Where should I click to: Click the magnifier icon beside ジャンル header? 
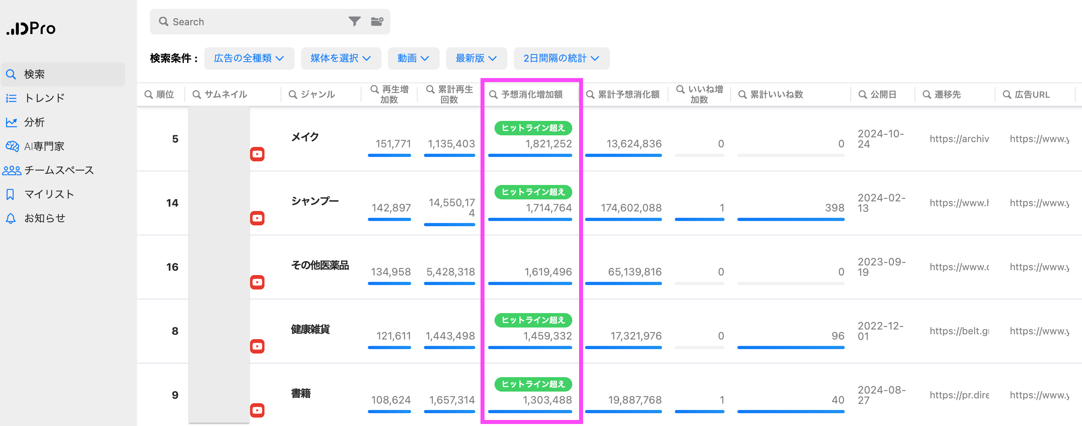293,94
